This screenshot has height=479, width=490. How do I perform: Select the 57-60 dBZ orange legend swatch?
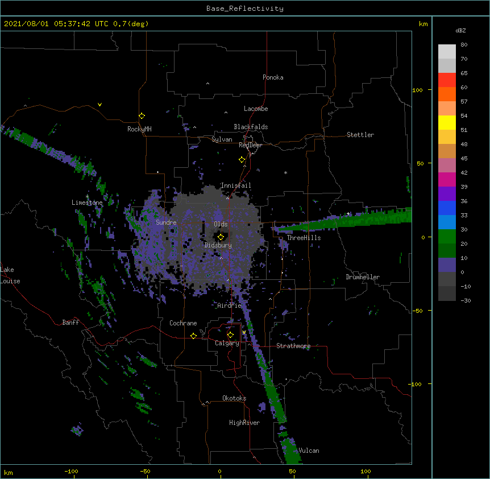tap(447, 94)
